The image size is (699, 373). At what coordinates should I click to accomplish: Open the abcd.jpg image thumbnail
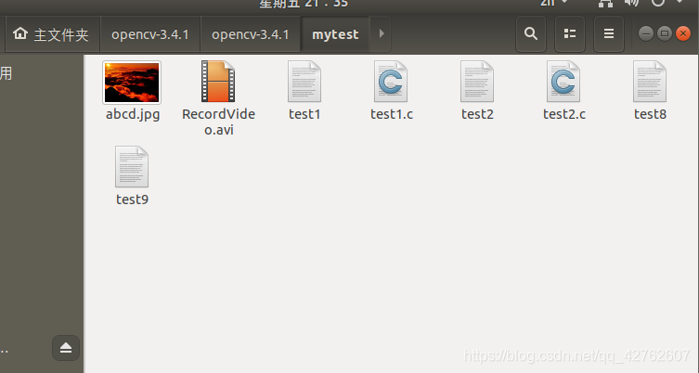pos(132,83)
